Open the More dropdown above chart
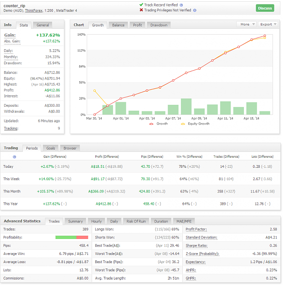This screenshot has height=285, width=283. click(246, 24)
